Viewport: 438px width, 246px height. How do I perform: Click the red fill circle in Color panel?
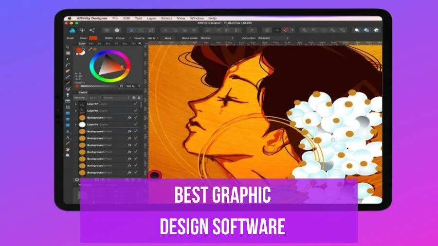click(79, 51)
